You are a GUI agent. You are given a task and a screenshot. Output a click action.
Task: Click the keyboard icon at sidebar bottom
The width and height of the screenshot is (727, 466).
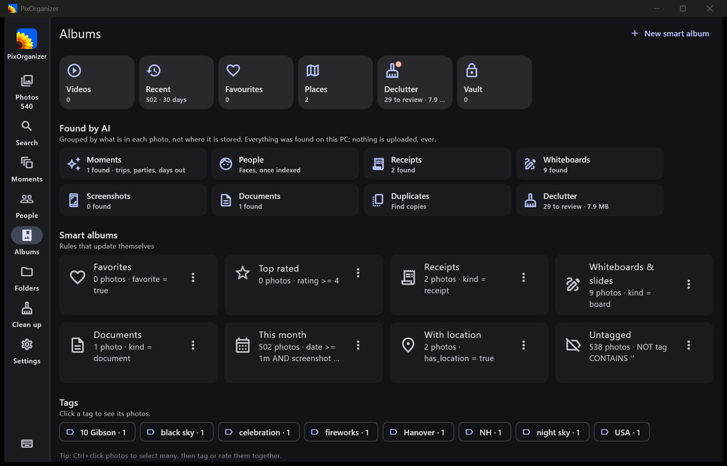[x=27, y=444]
